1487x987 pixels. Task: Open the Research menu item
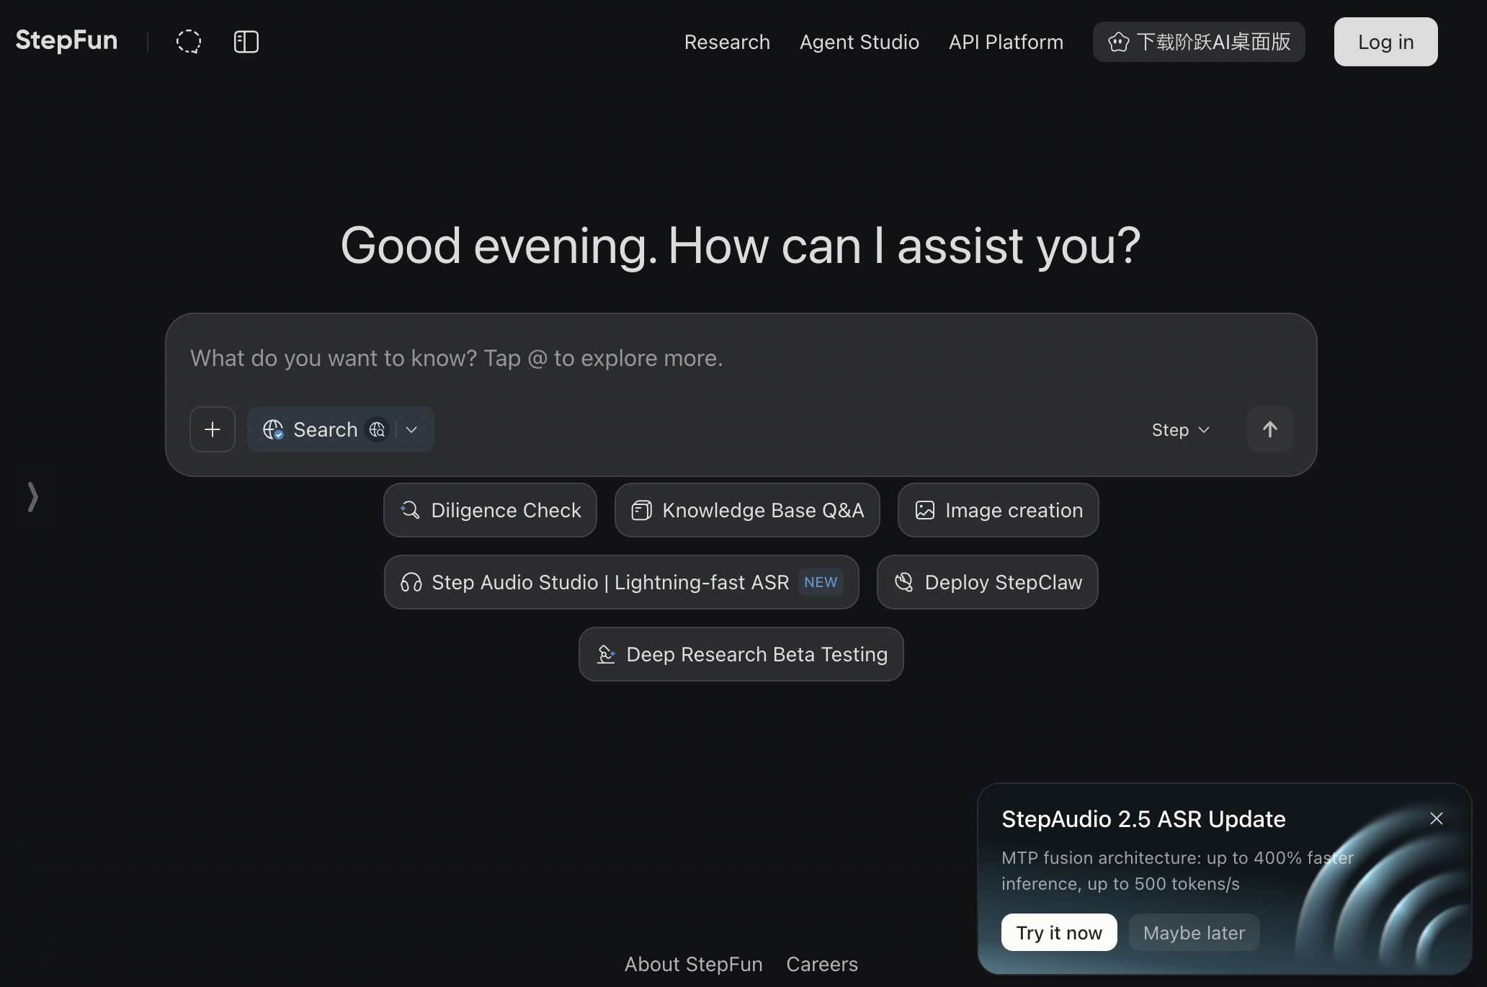pos(727,42)
